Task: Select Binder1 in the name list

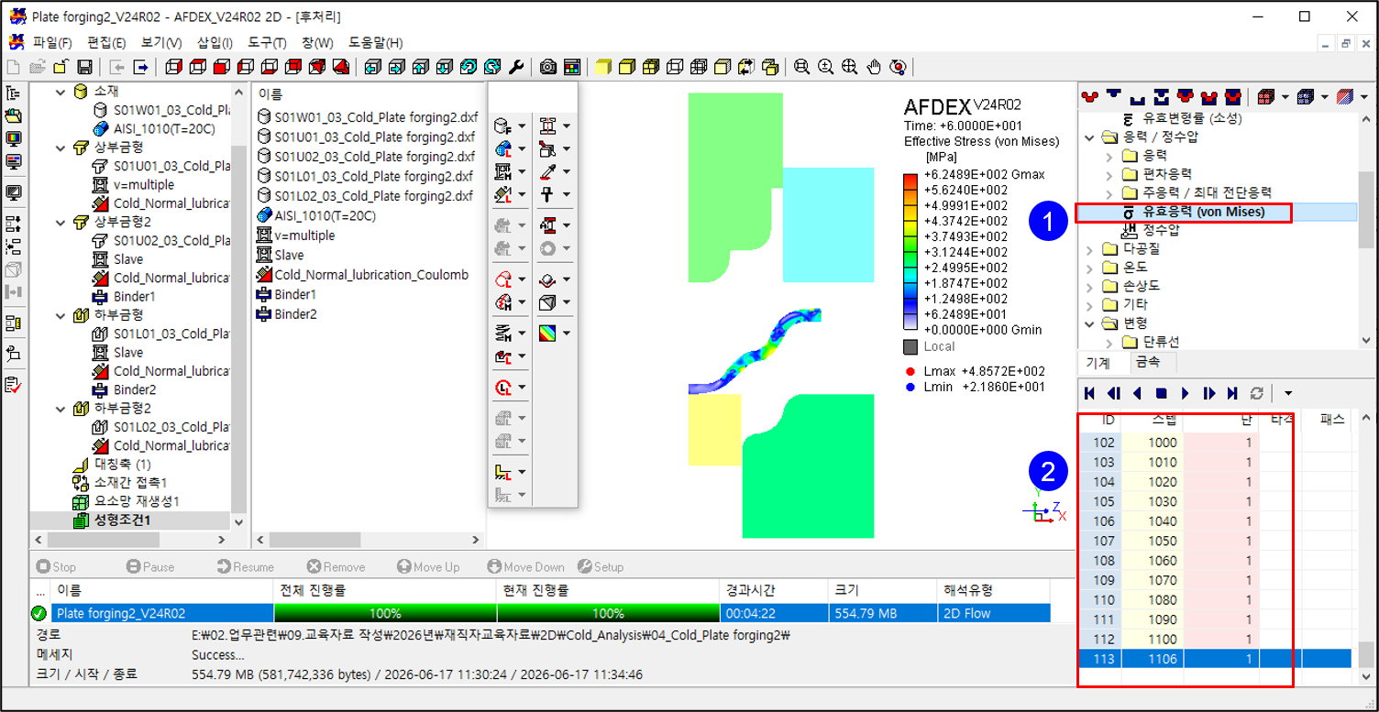Action: [x=295, y=295]
